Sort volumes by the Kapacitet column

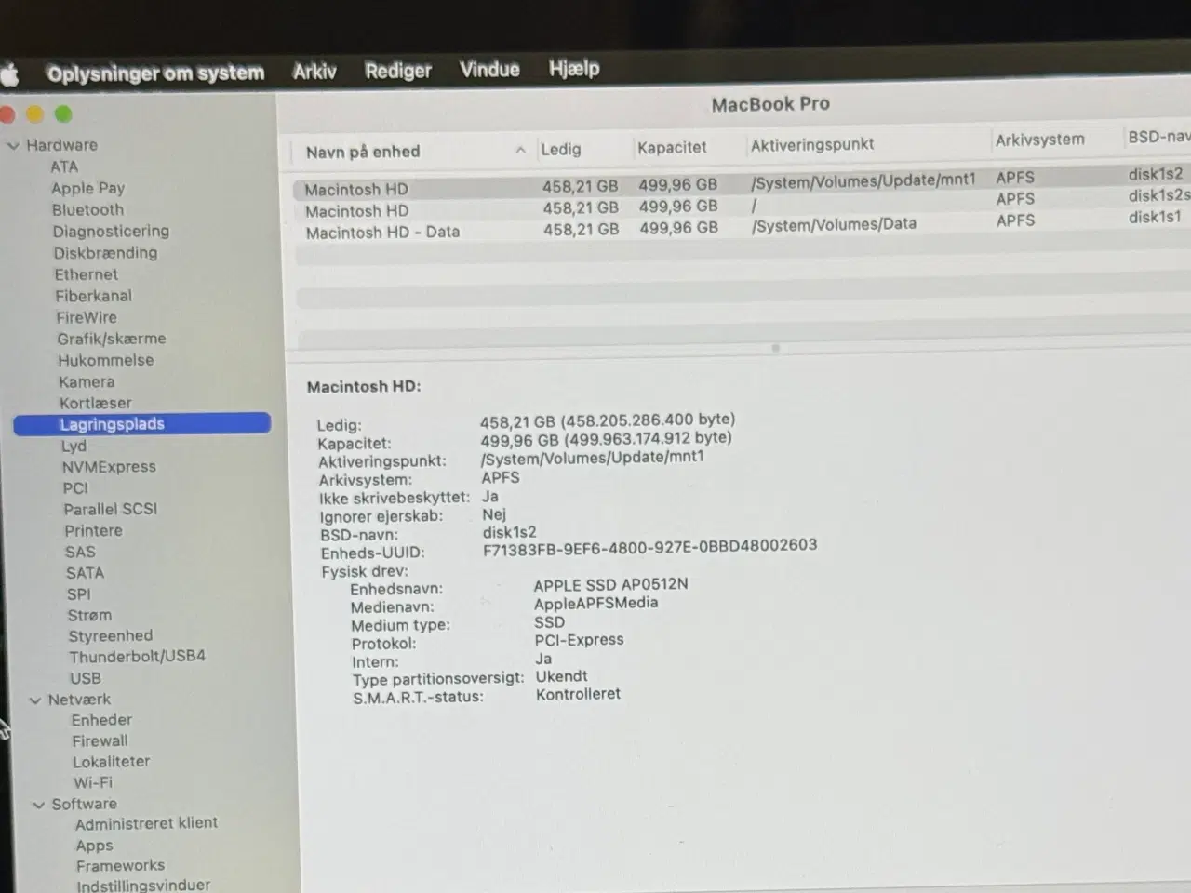click(x=671, y=147)
